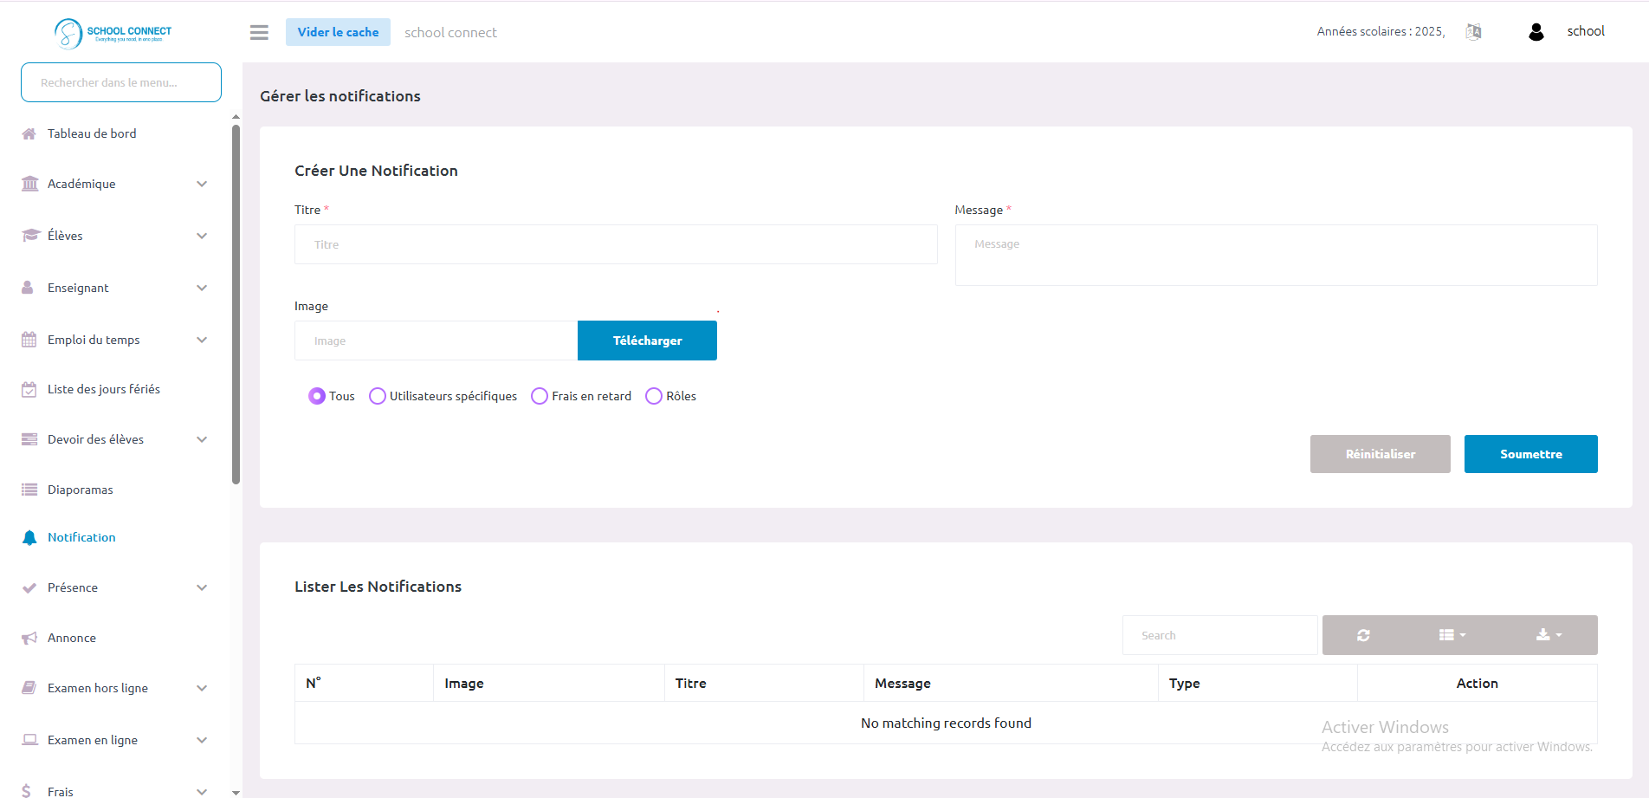
Task: Click the School Connect logo
Action: (113, 33)
